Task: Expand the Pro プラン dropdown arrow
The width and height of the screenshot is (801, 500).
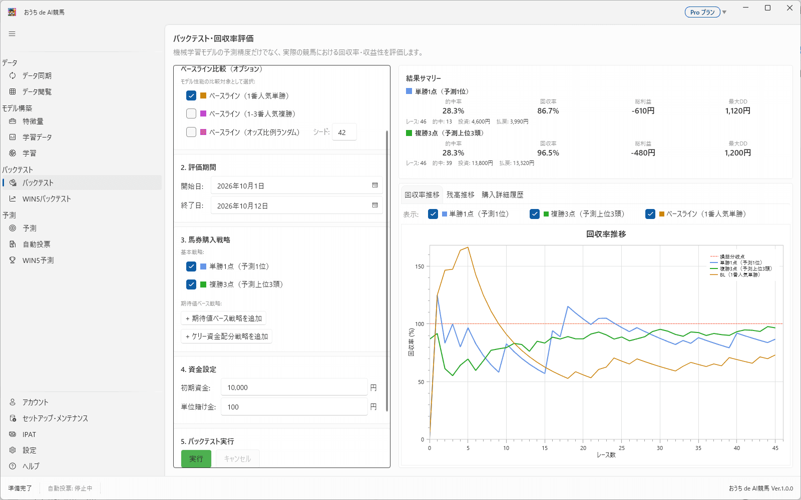Action: [724, 12]
